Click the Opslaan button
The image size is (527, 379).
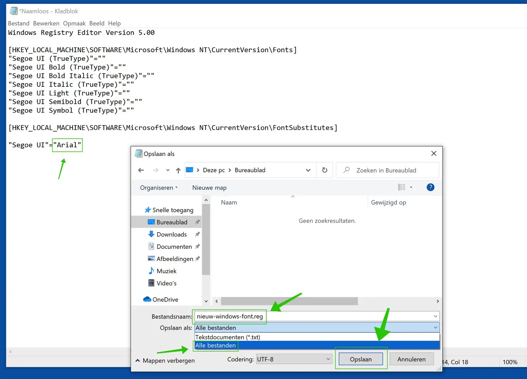pos(361,359)
